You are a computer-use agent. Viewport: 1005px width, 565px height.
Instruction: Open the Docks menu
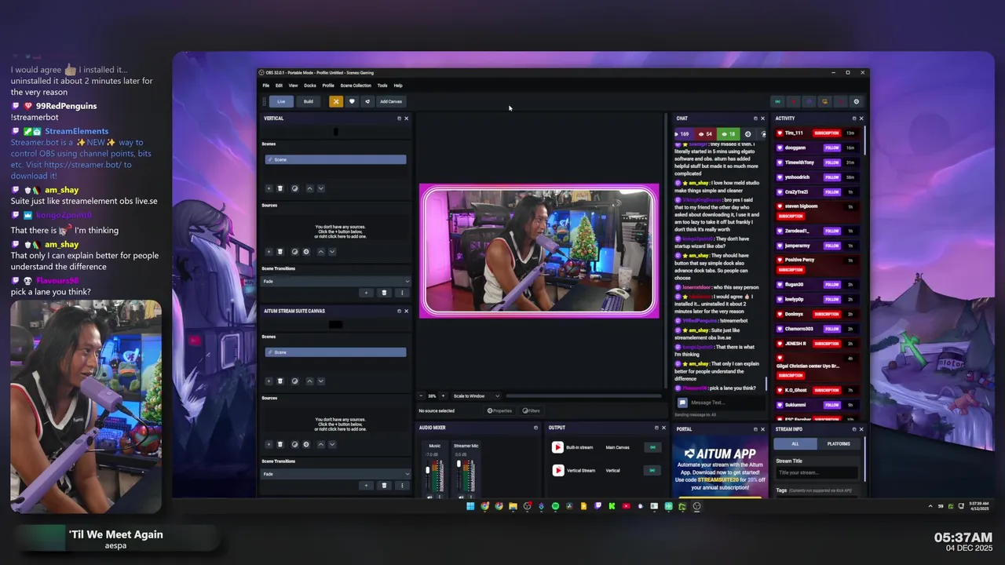310,86
